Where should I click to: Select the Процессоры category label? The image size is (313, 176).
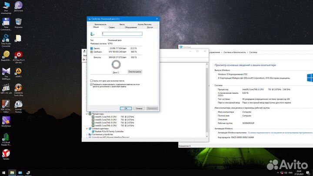pyautogui.click(x=98, y=114)
